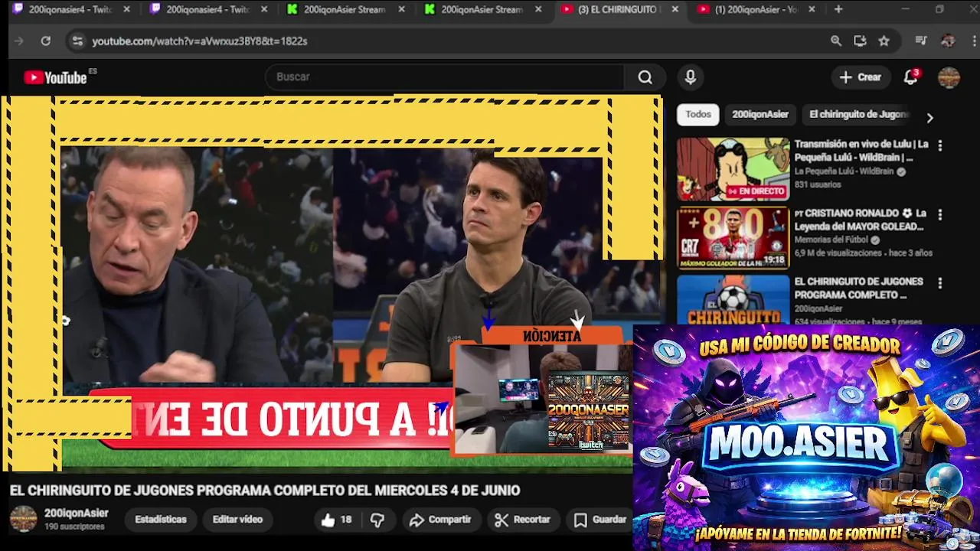Click the main video player
The width and height of the screenshot is (980, 551).
332,283
